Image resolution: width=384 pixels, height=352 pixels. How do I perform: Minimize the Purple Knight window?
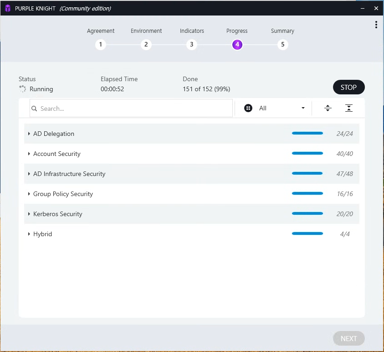pyautogui.click(x=363, y=8)
